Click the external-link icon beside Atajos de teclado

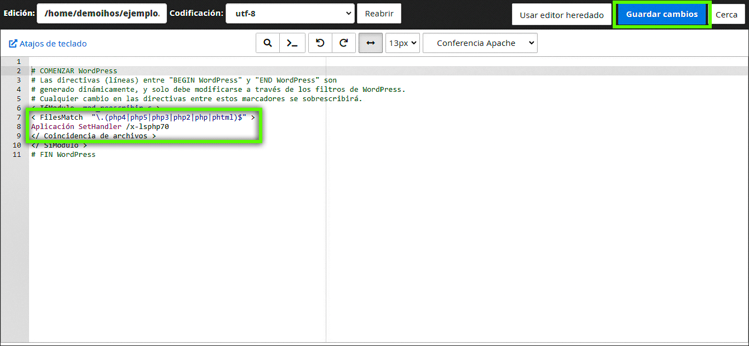[13, 43]
